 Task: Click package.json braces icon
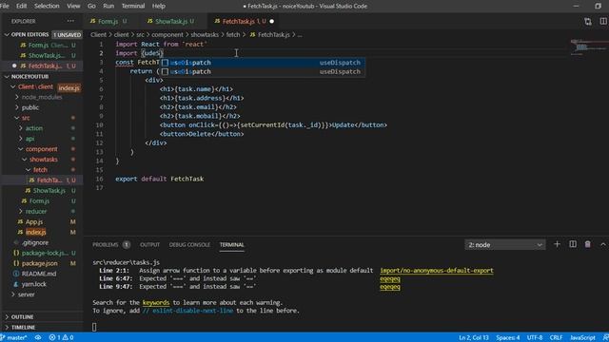16,263
